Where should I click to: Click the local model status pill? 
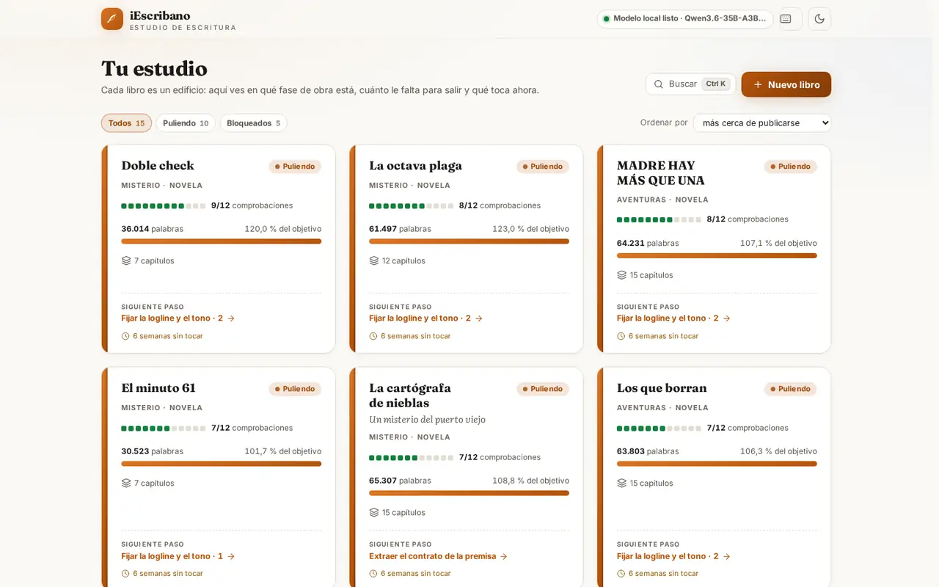(x=685, y=19)
